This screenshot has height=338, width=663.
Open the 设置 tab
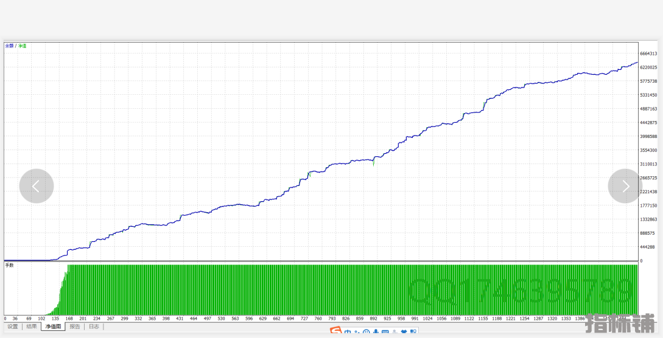click(13, 326)
